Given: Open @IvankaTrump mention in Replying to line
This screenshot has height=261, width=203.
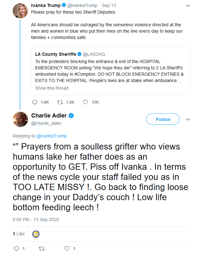Looking at the screenshot, I should tap(51, 136).
